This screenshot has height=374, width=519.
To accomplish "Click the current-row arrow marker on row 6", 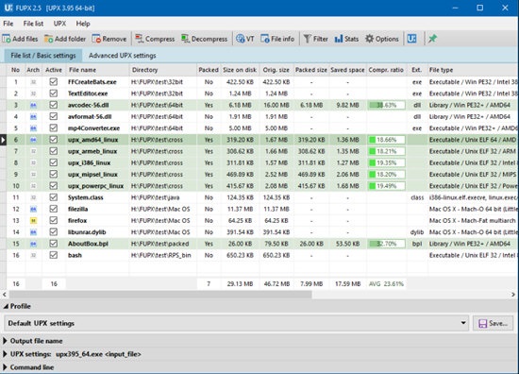I will click(3, 140).
